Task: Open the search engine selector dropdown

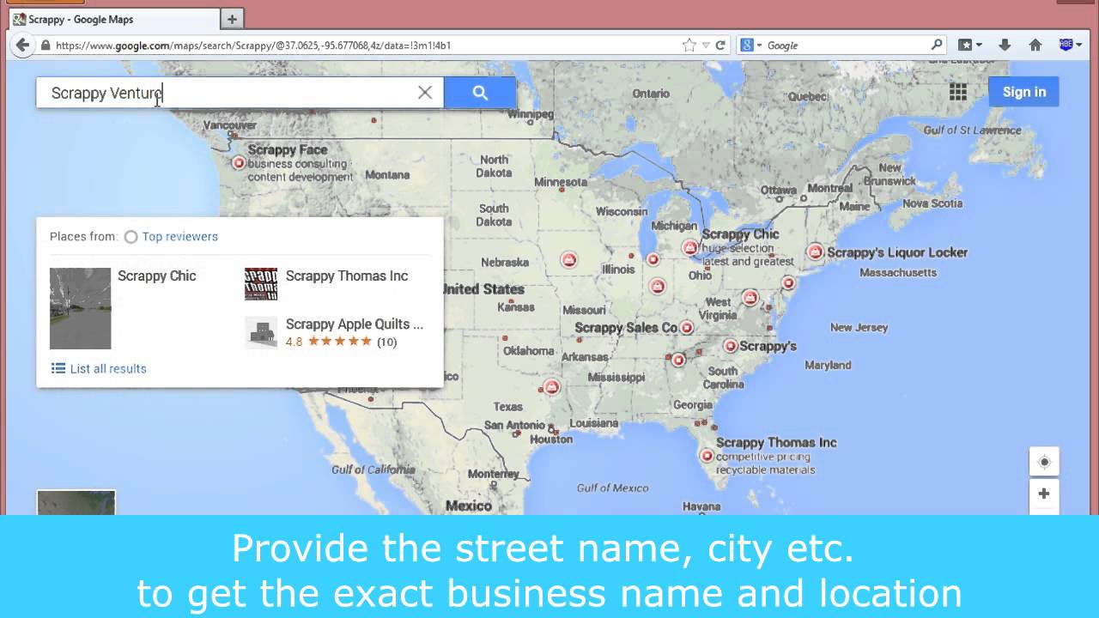Action: coord(751,45)
